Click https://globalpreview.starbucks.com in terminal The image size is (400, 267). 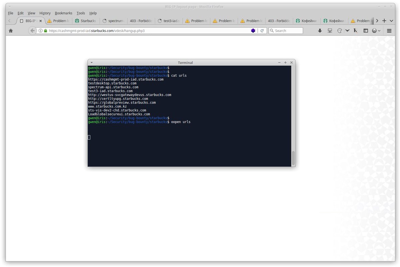tap(122, 103)
